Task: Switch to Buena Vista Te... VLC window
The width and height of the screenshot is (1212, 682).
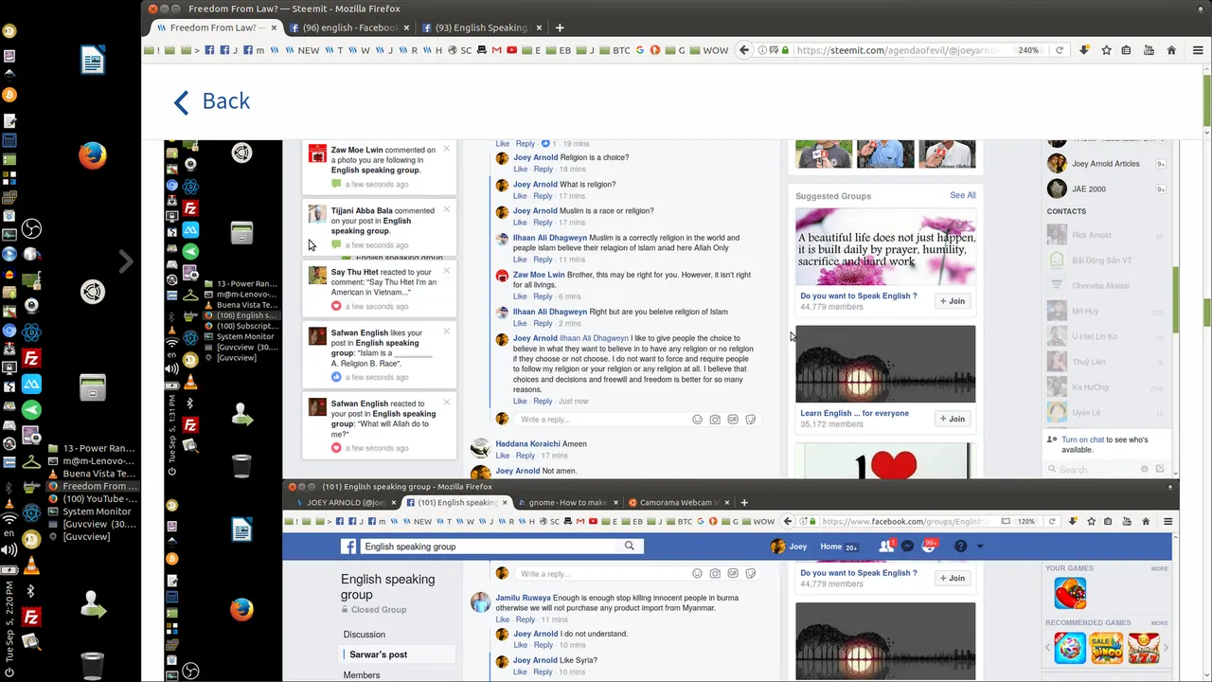Action: click(x=90, y=474)
